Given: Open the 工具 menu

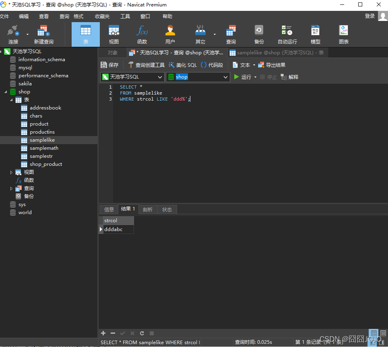Looking at the screenshot, I should point(125,17).
